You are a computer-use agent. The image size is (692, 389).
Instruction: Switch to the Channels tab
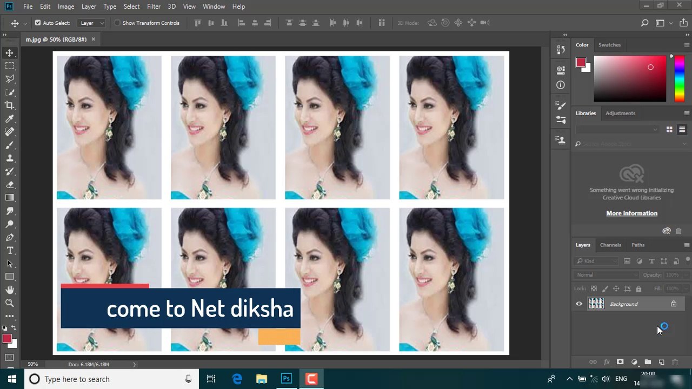pos(610,245)
